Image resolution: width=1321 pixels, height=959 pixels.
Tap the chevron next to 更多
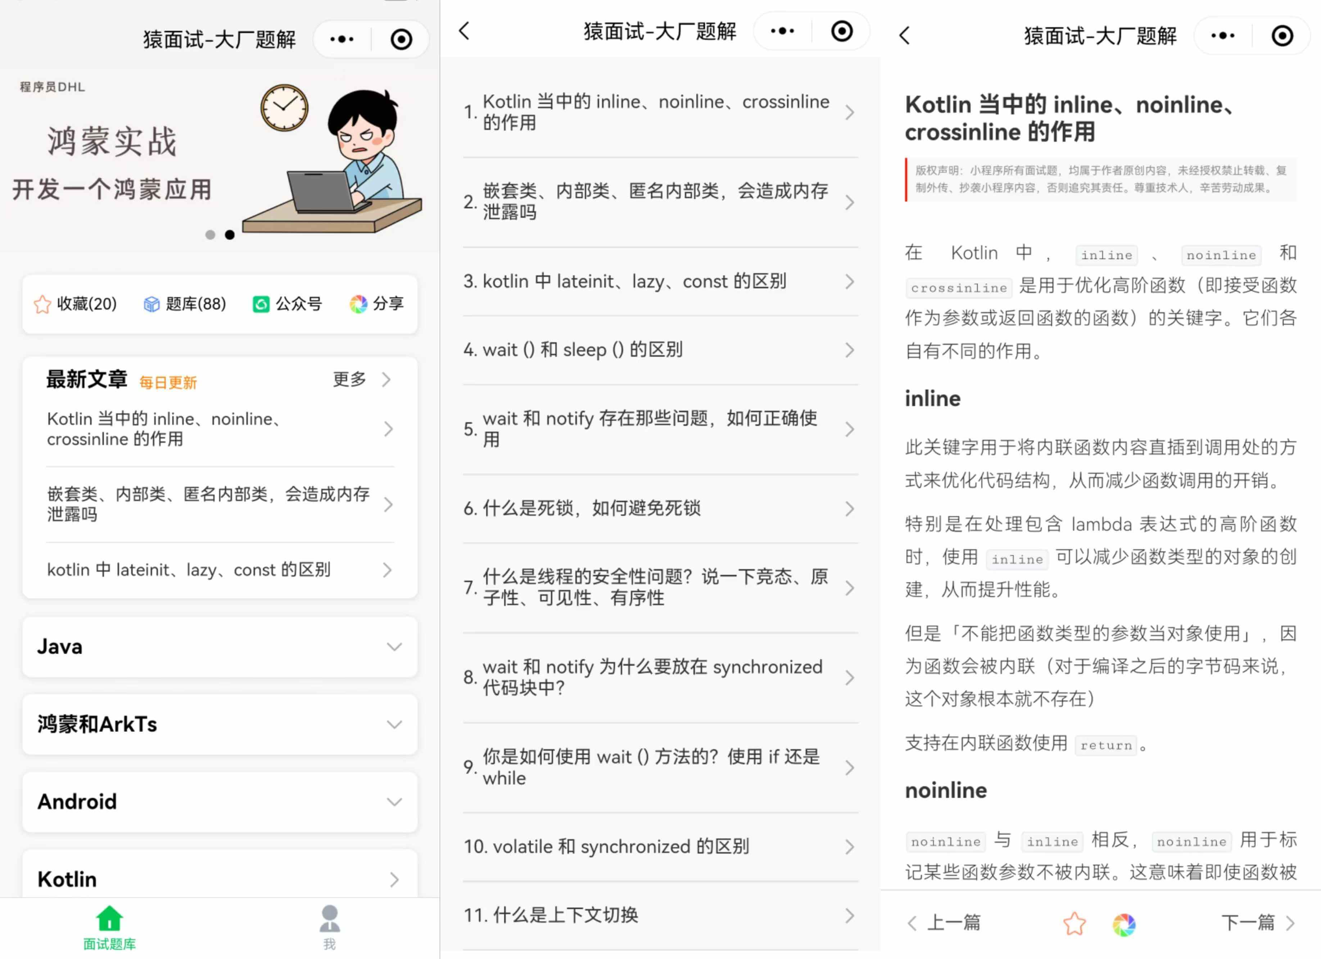[x=386, y=379]
